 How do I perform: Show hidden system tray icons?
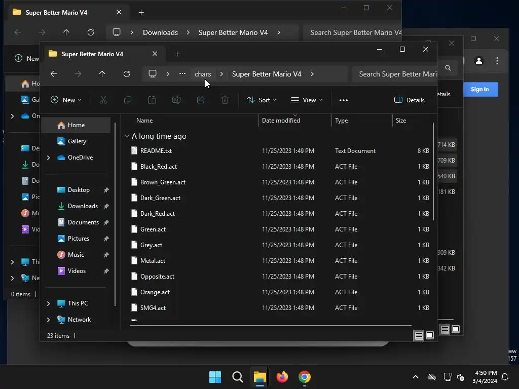(416, 377)
